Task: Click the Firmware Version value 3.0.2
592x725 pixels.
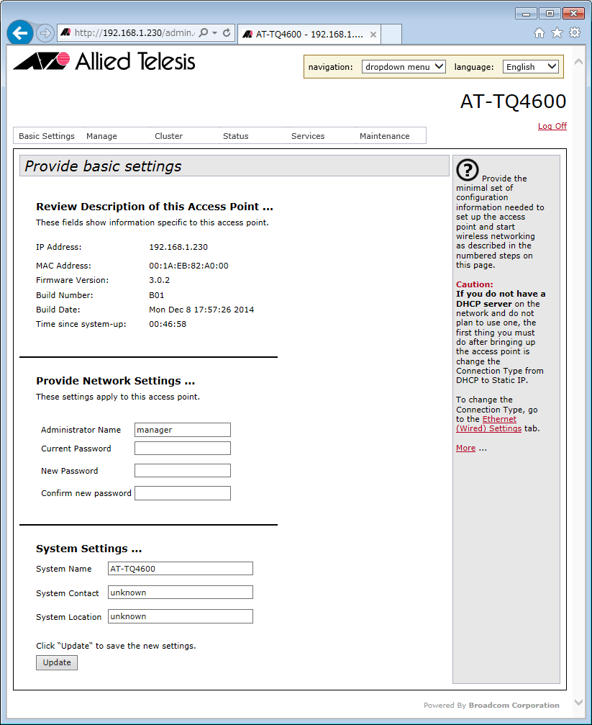Action: (x=160, y=280)
